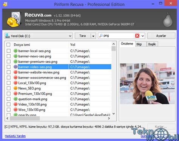Select Video_130x100.png file name

point(32,104)
